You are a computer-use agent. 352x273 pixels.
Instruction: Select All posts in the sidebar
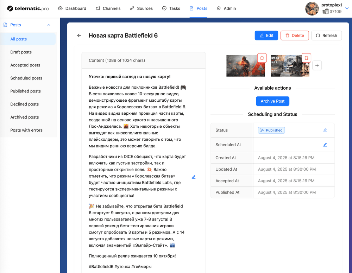[28, 39]
